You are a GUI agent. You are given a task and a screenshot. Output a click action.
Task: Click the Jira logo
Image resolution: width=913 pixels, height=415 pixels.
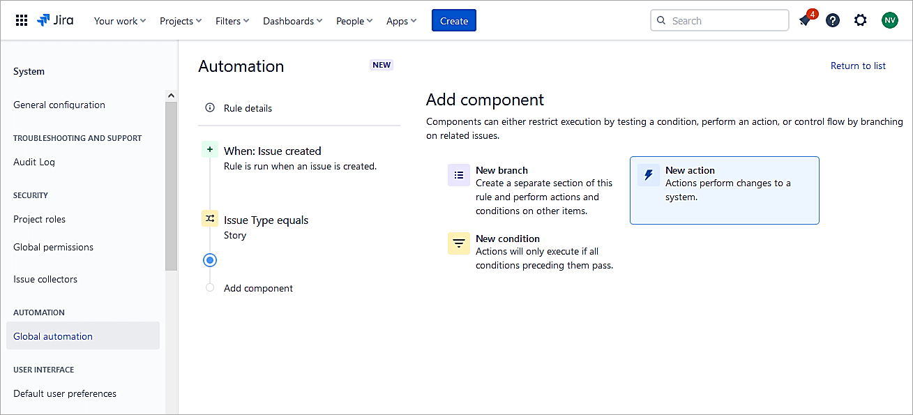[55, 20]
